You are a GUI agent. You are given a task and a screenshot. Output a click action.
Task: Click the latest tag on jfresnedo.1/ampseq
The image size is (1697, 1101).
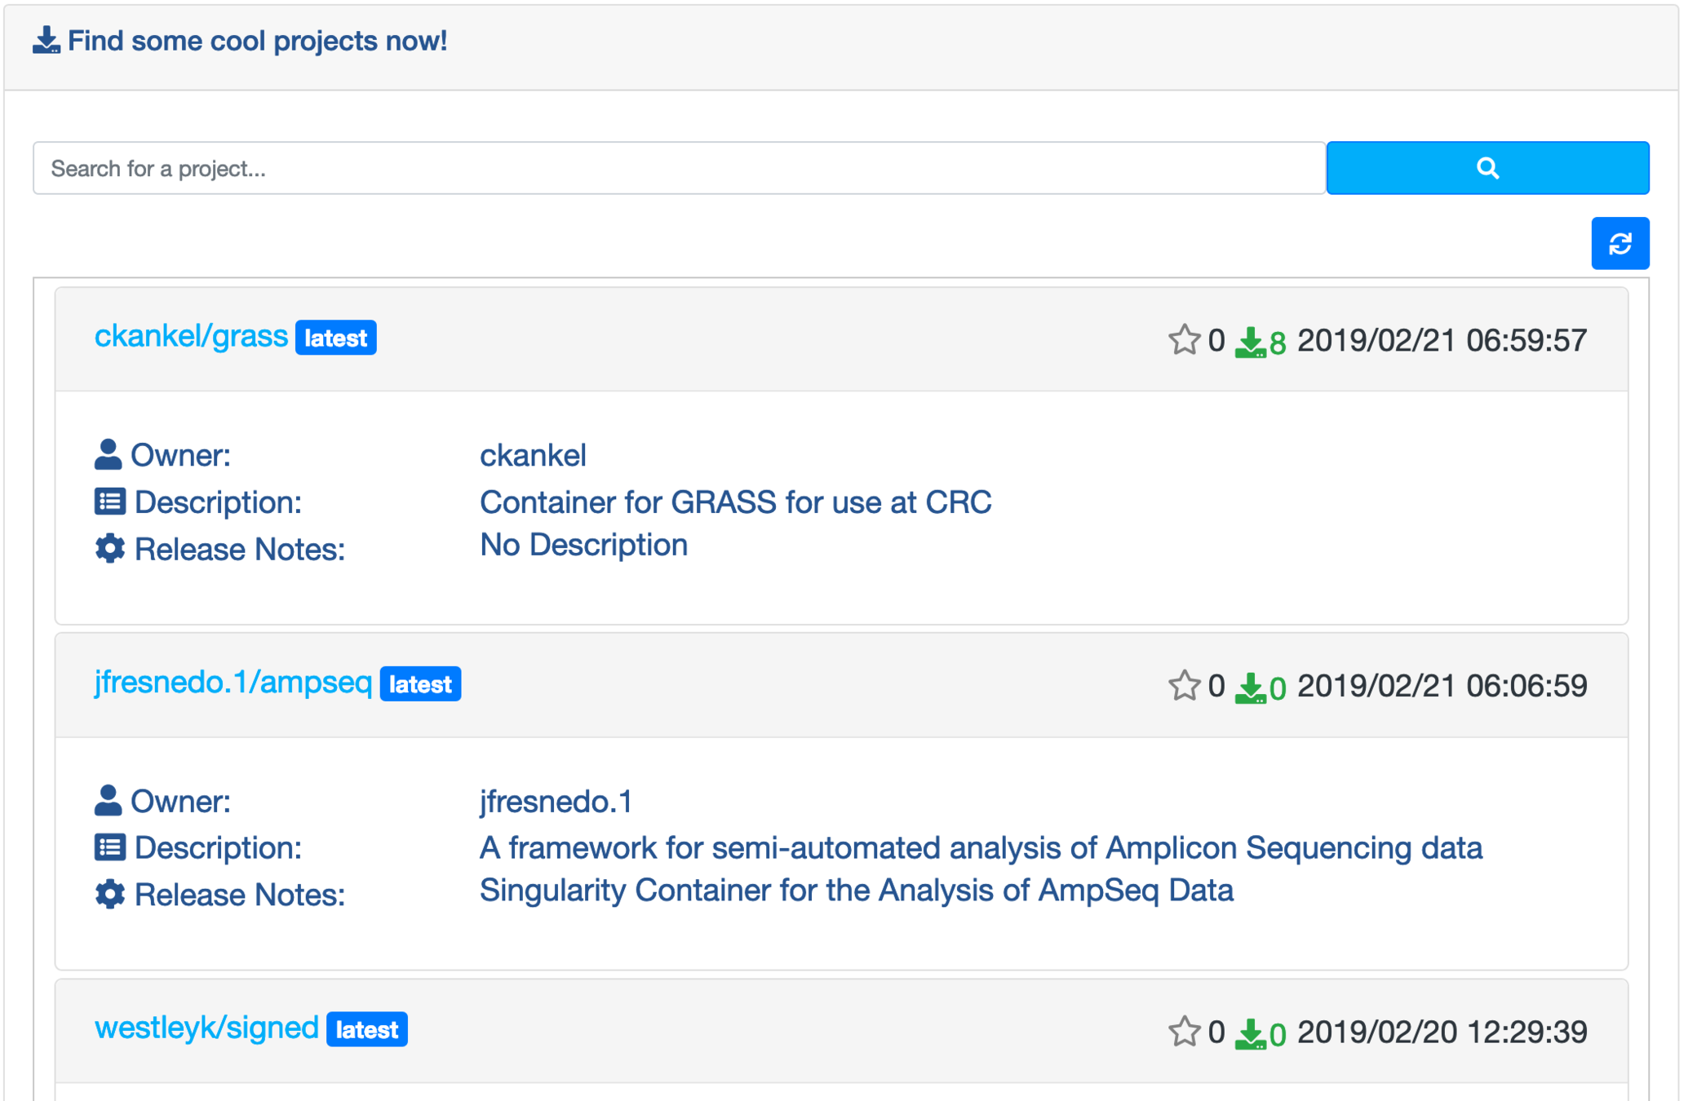[420, 684]
